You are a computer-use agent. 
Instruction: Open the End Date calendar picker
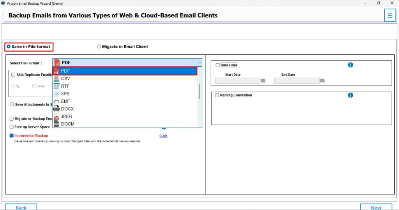pos(322,81)
